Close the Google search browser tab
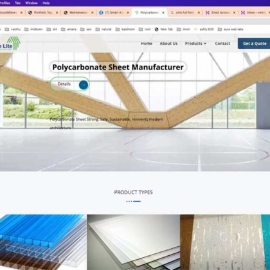 (199, 13)
